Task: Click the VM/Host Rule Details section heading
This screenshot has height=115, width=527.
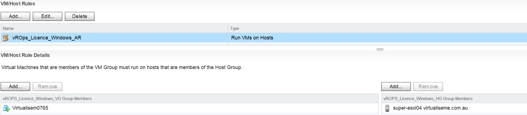Action: click(x=25, y=55)
